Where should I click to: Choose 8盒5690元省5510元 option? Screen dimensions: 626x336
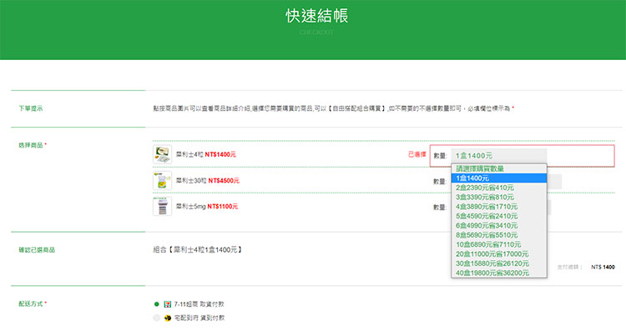[x=499, y=235]
